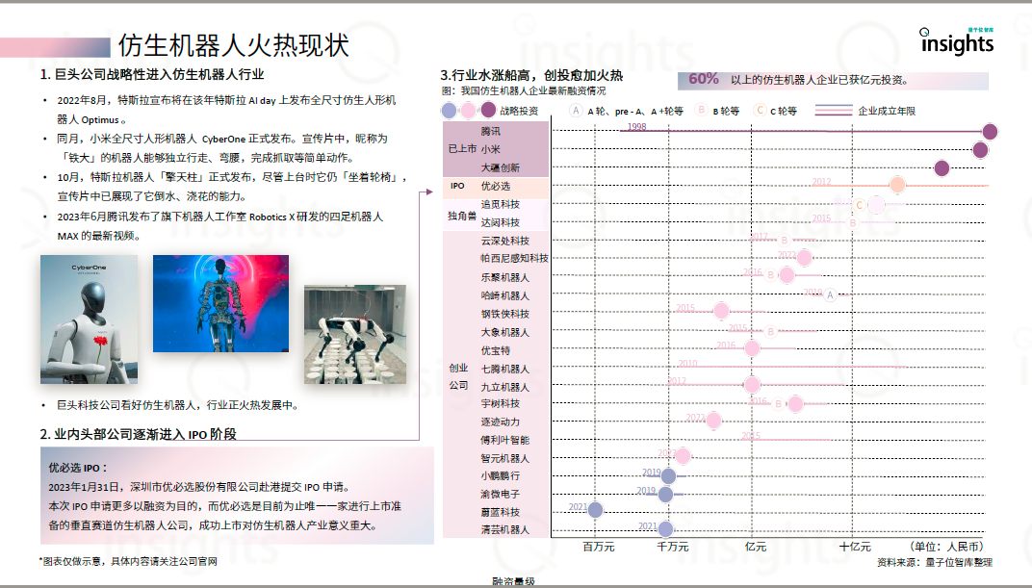Open the Tesla Optimus robot image
1032x588 pixels.
coord(220,303)
